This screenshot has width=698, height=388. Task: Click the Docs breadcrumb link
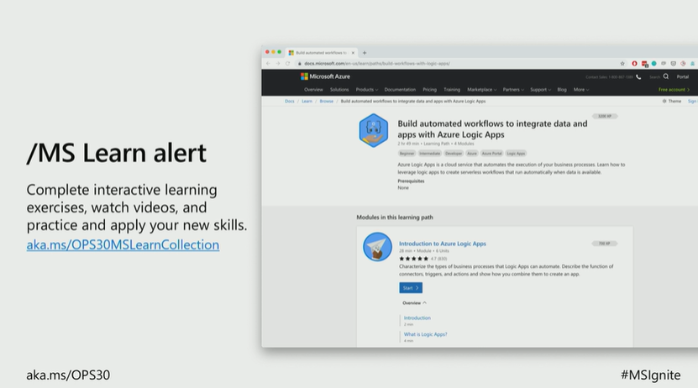(x=289, y=101)
